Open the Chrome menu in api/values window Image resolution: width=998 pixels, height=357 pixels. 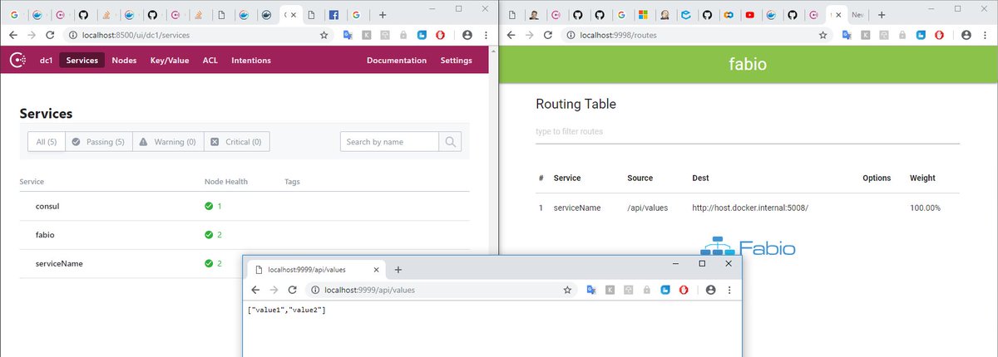tap(729, 290)
